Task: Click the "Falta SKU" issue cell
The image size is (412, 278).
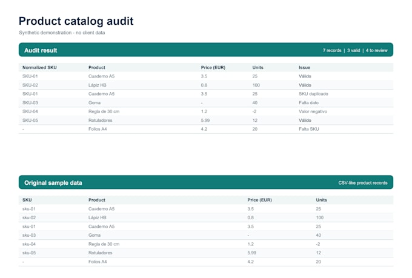Action: [309, 129]
